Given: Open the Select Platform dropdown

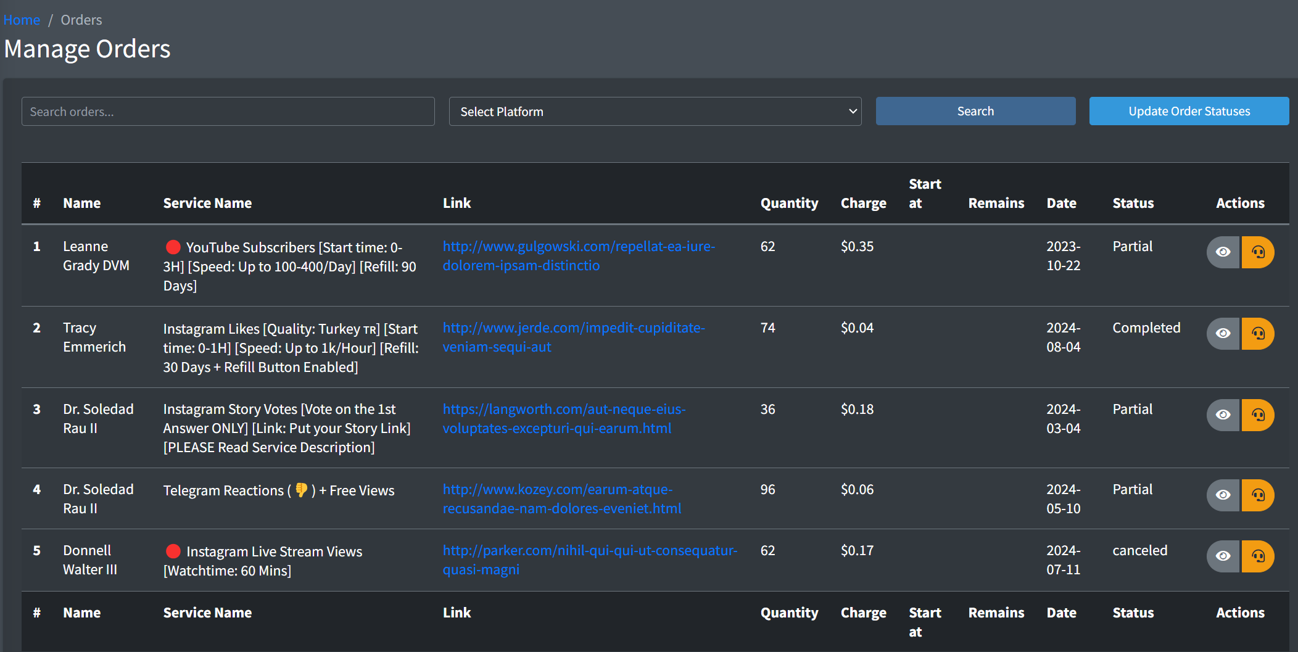Looking at the screenshot, I should tap(655, 112).
